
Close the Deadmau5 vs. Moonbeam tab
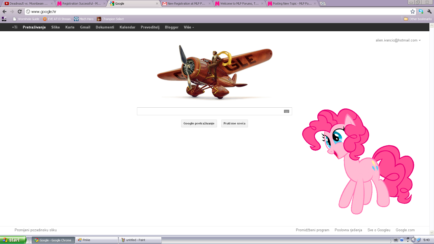(x=52, y=4)
